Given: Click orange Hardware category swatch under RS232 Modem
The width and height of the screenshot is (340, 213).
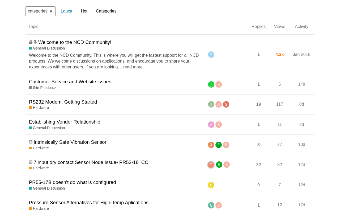Looking at the screenshot, I should tap(30, 108).
